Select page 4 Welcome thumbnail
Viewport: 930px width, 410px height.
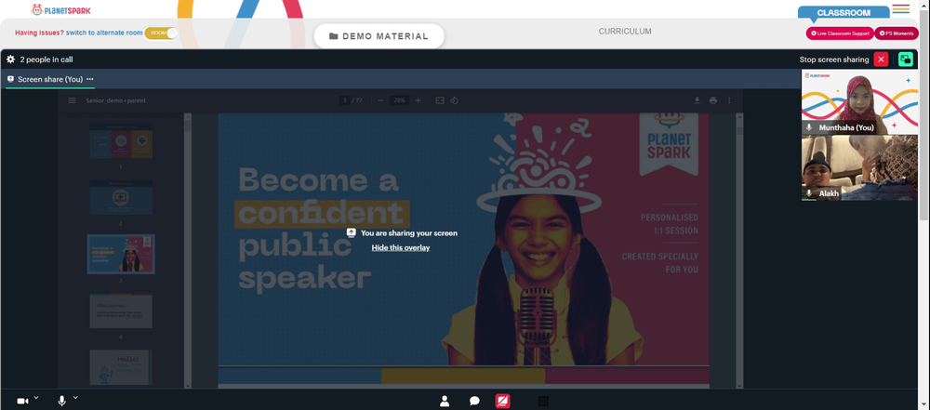(x=121, y=311)
